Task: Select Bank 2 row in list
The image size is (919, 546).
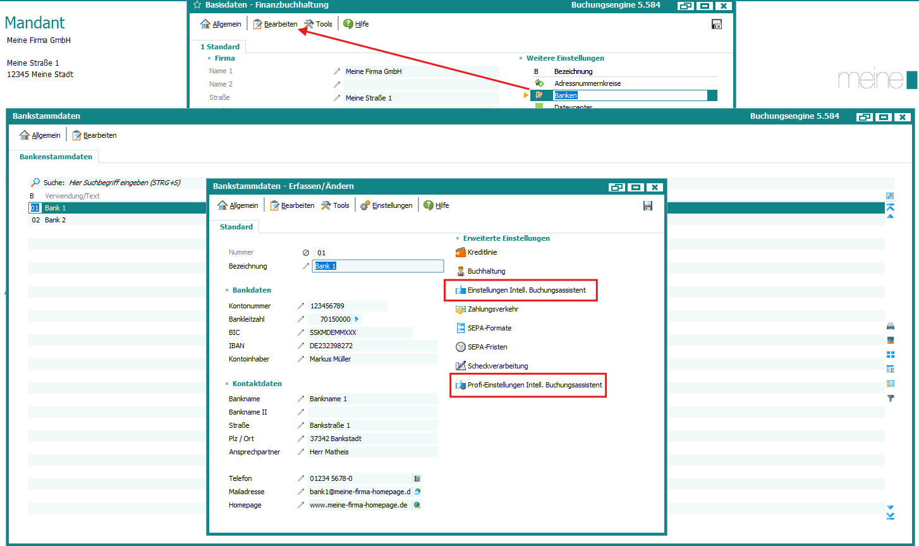Action: pos(56,220)
